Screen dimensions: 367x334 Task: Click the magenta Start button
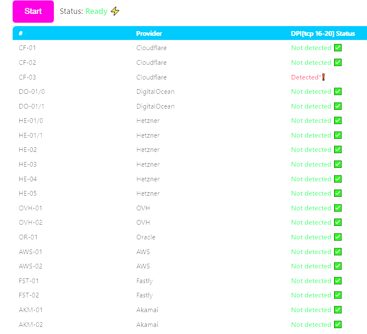coord(33,11)
